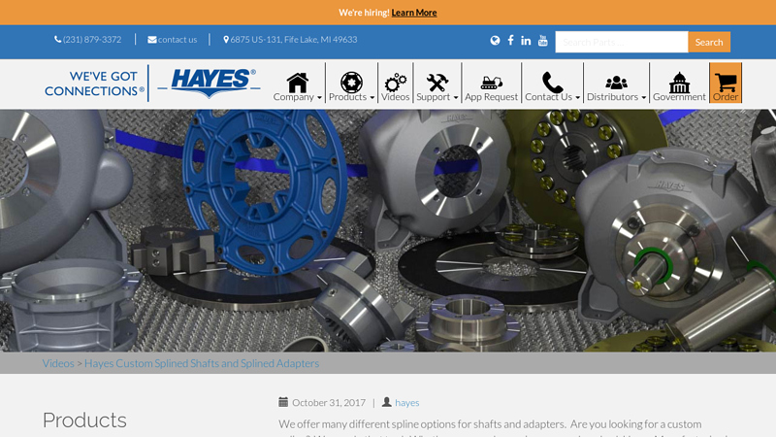Click the author person icon

(x=386, y=402)
